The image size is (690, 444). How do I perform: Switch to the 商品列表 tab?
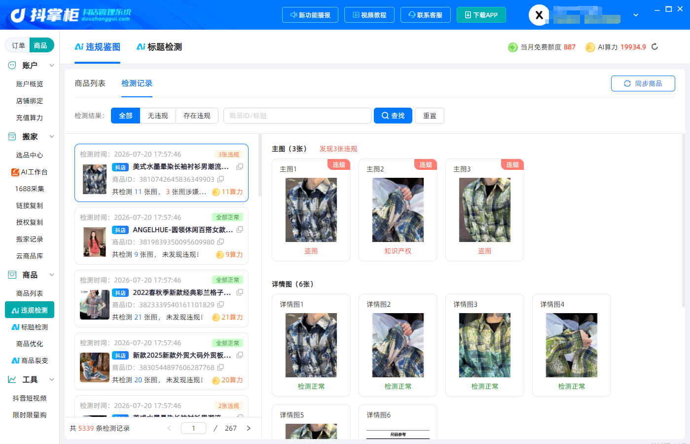[x=90, y=83]
